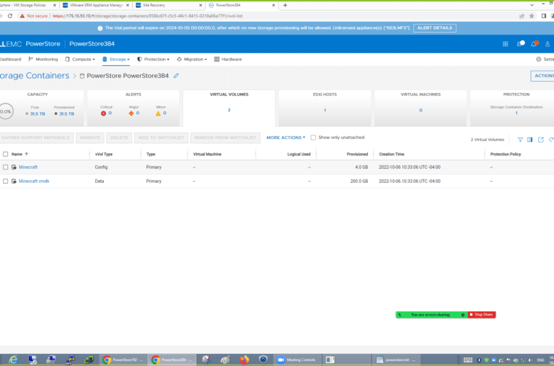This screenshot has height=366, width=554.
Task: Click the vVol icon beside Minecraft.vmdk
Action: point(13,181)
